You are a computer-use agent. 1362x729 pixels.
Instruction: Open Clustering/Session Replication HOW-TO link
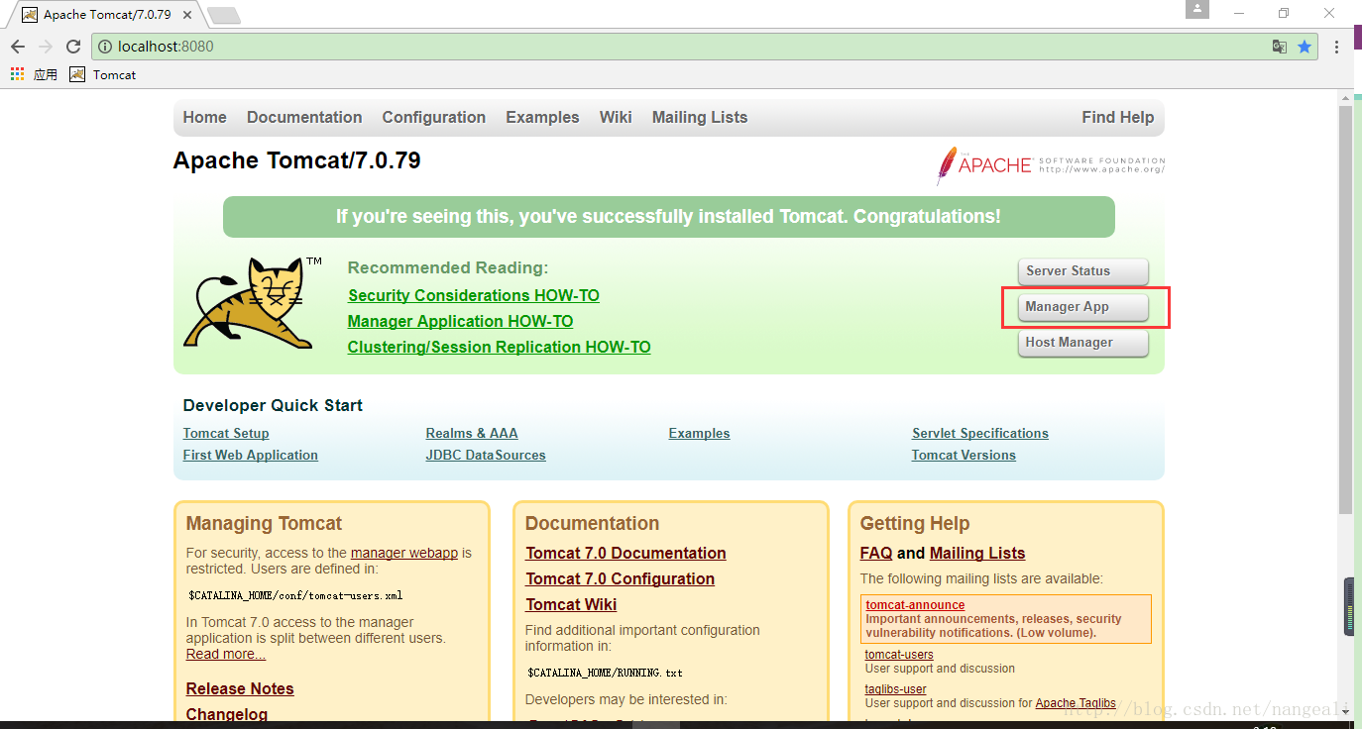(x=499, y=347)
